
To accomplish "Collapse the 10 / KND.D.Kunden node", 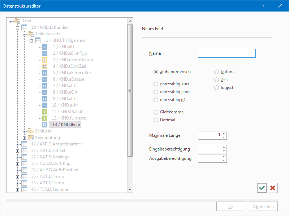I will (17, 27).
